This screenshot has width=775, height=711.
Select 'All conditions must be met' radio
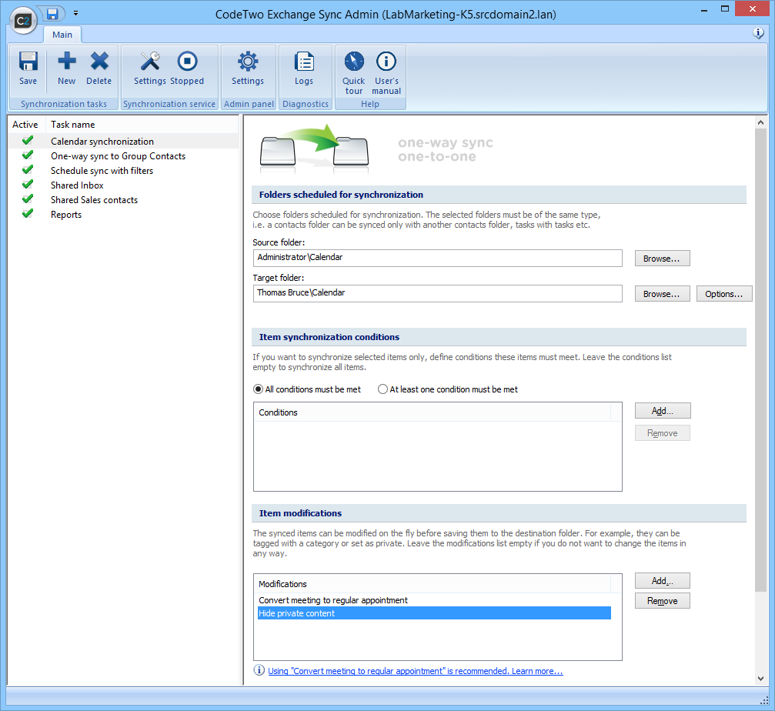pyautogui.click(x=258, y=389)
